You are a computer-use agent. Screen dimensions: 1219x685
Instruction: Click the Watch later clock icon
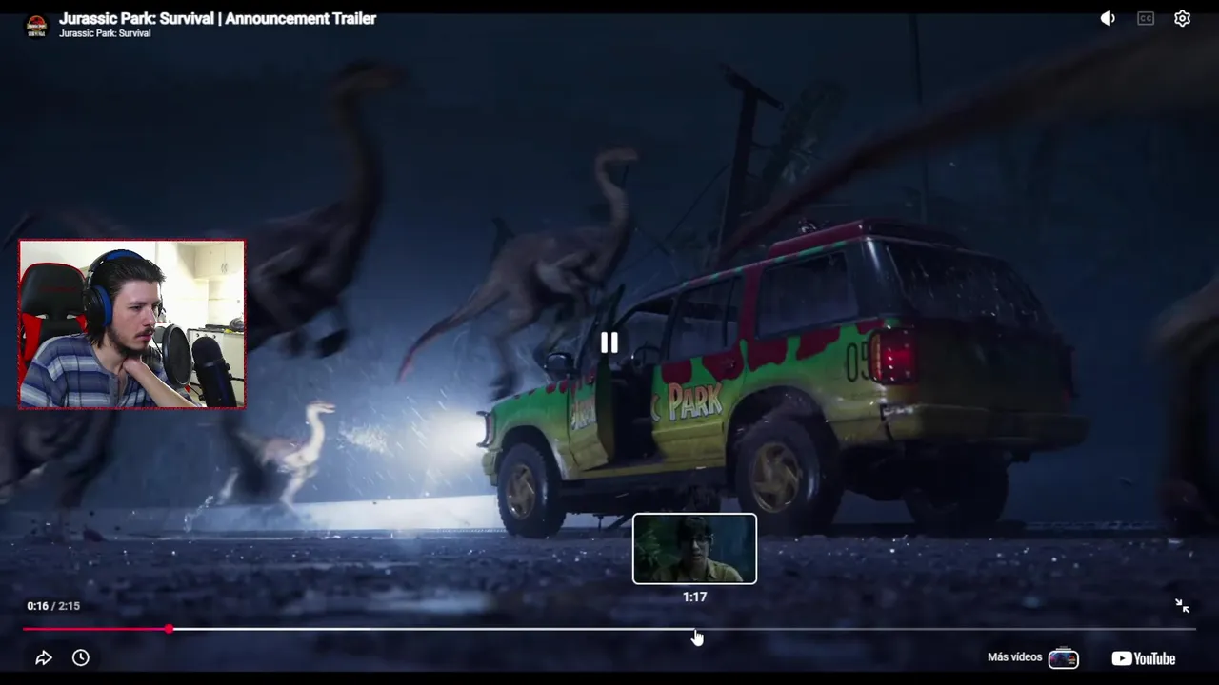(81, 657)
